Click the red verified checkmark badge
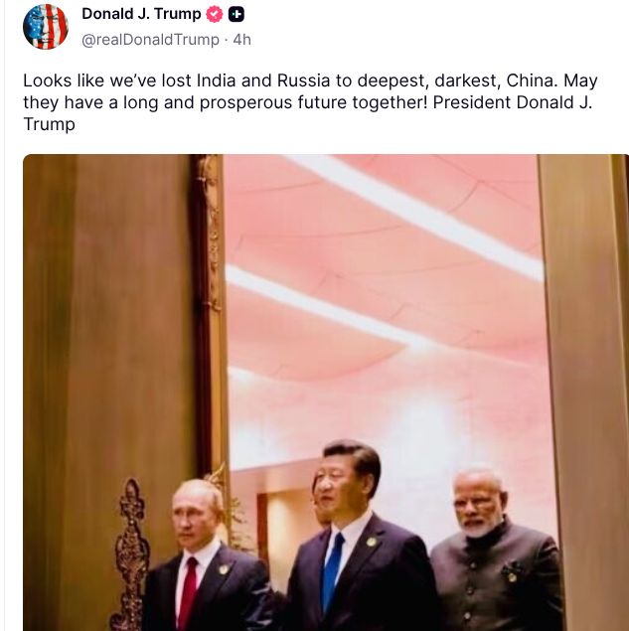The image size is (629, 631). [214, 15]
